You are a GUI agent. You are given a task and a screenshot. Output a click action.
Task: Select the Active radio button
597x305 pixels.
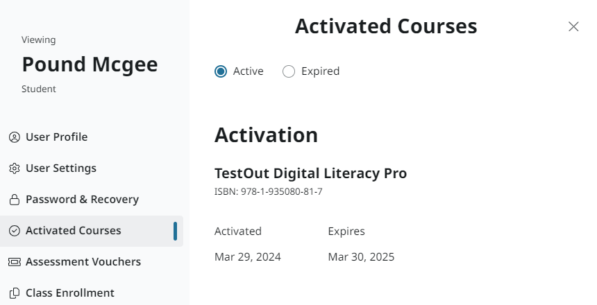click(x=221, y=71)
